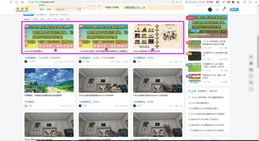
Task: Open TOP3 反恐精英CSOL选号清单2 sidebar item
Action: (x=208, y=56)
